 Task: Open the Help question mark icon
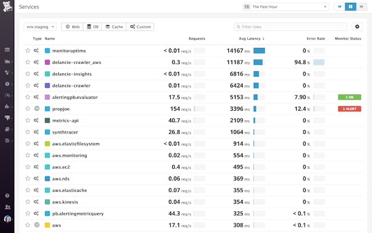[x=7, y=195]
